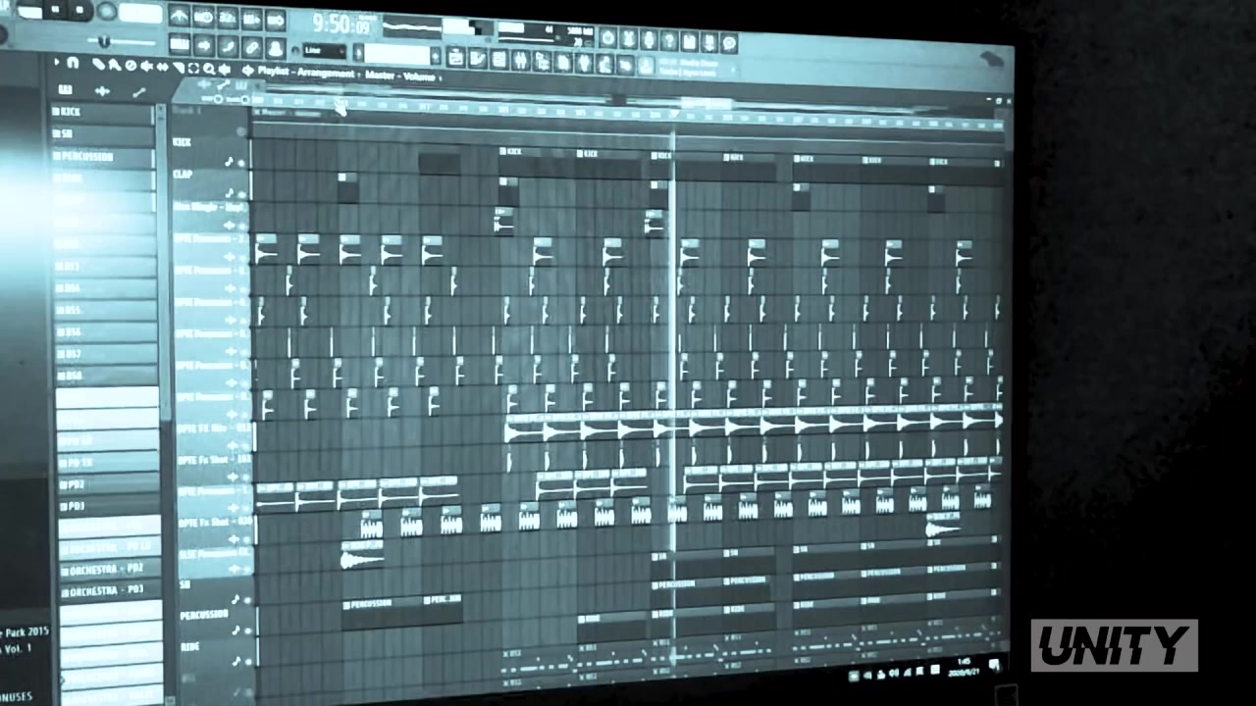Click the render audio download icon
Screen dimensions: 1256x706
pos(708,42)
